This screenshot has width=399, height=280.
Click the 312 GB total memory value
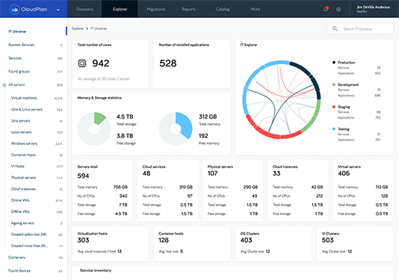[x=208, y=116]
